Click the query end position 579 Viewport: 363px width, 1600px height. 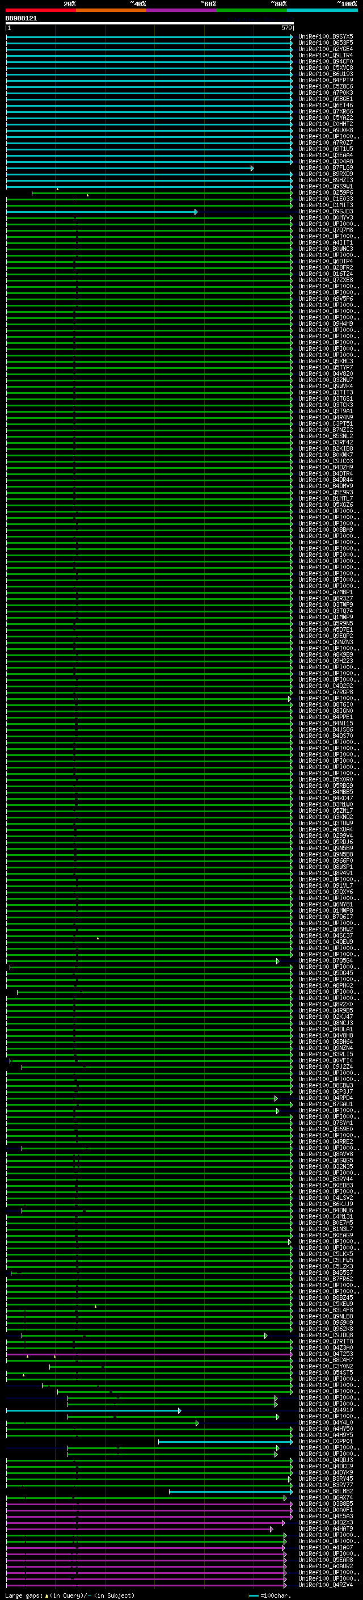(286, 28)
